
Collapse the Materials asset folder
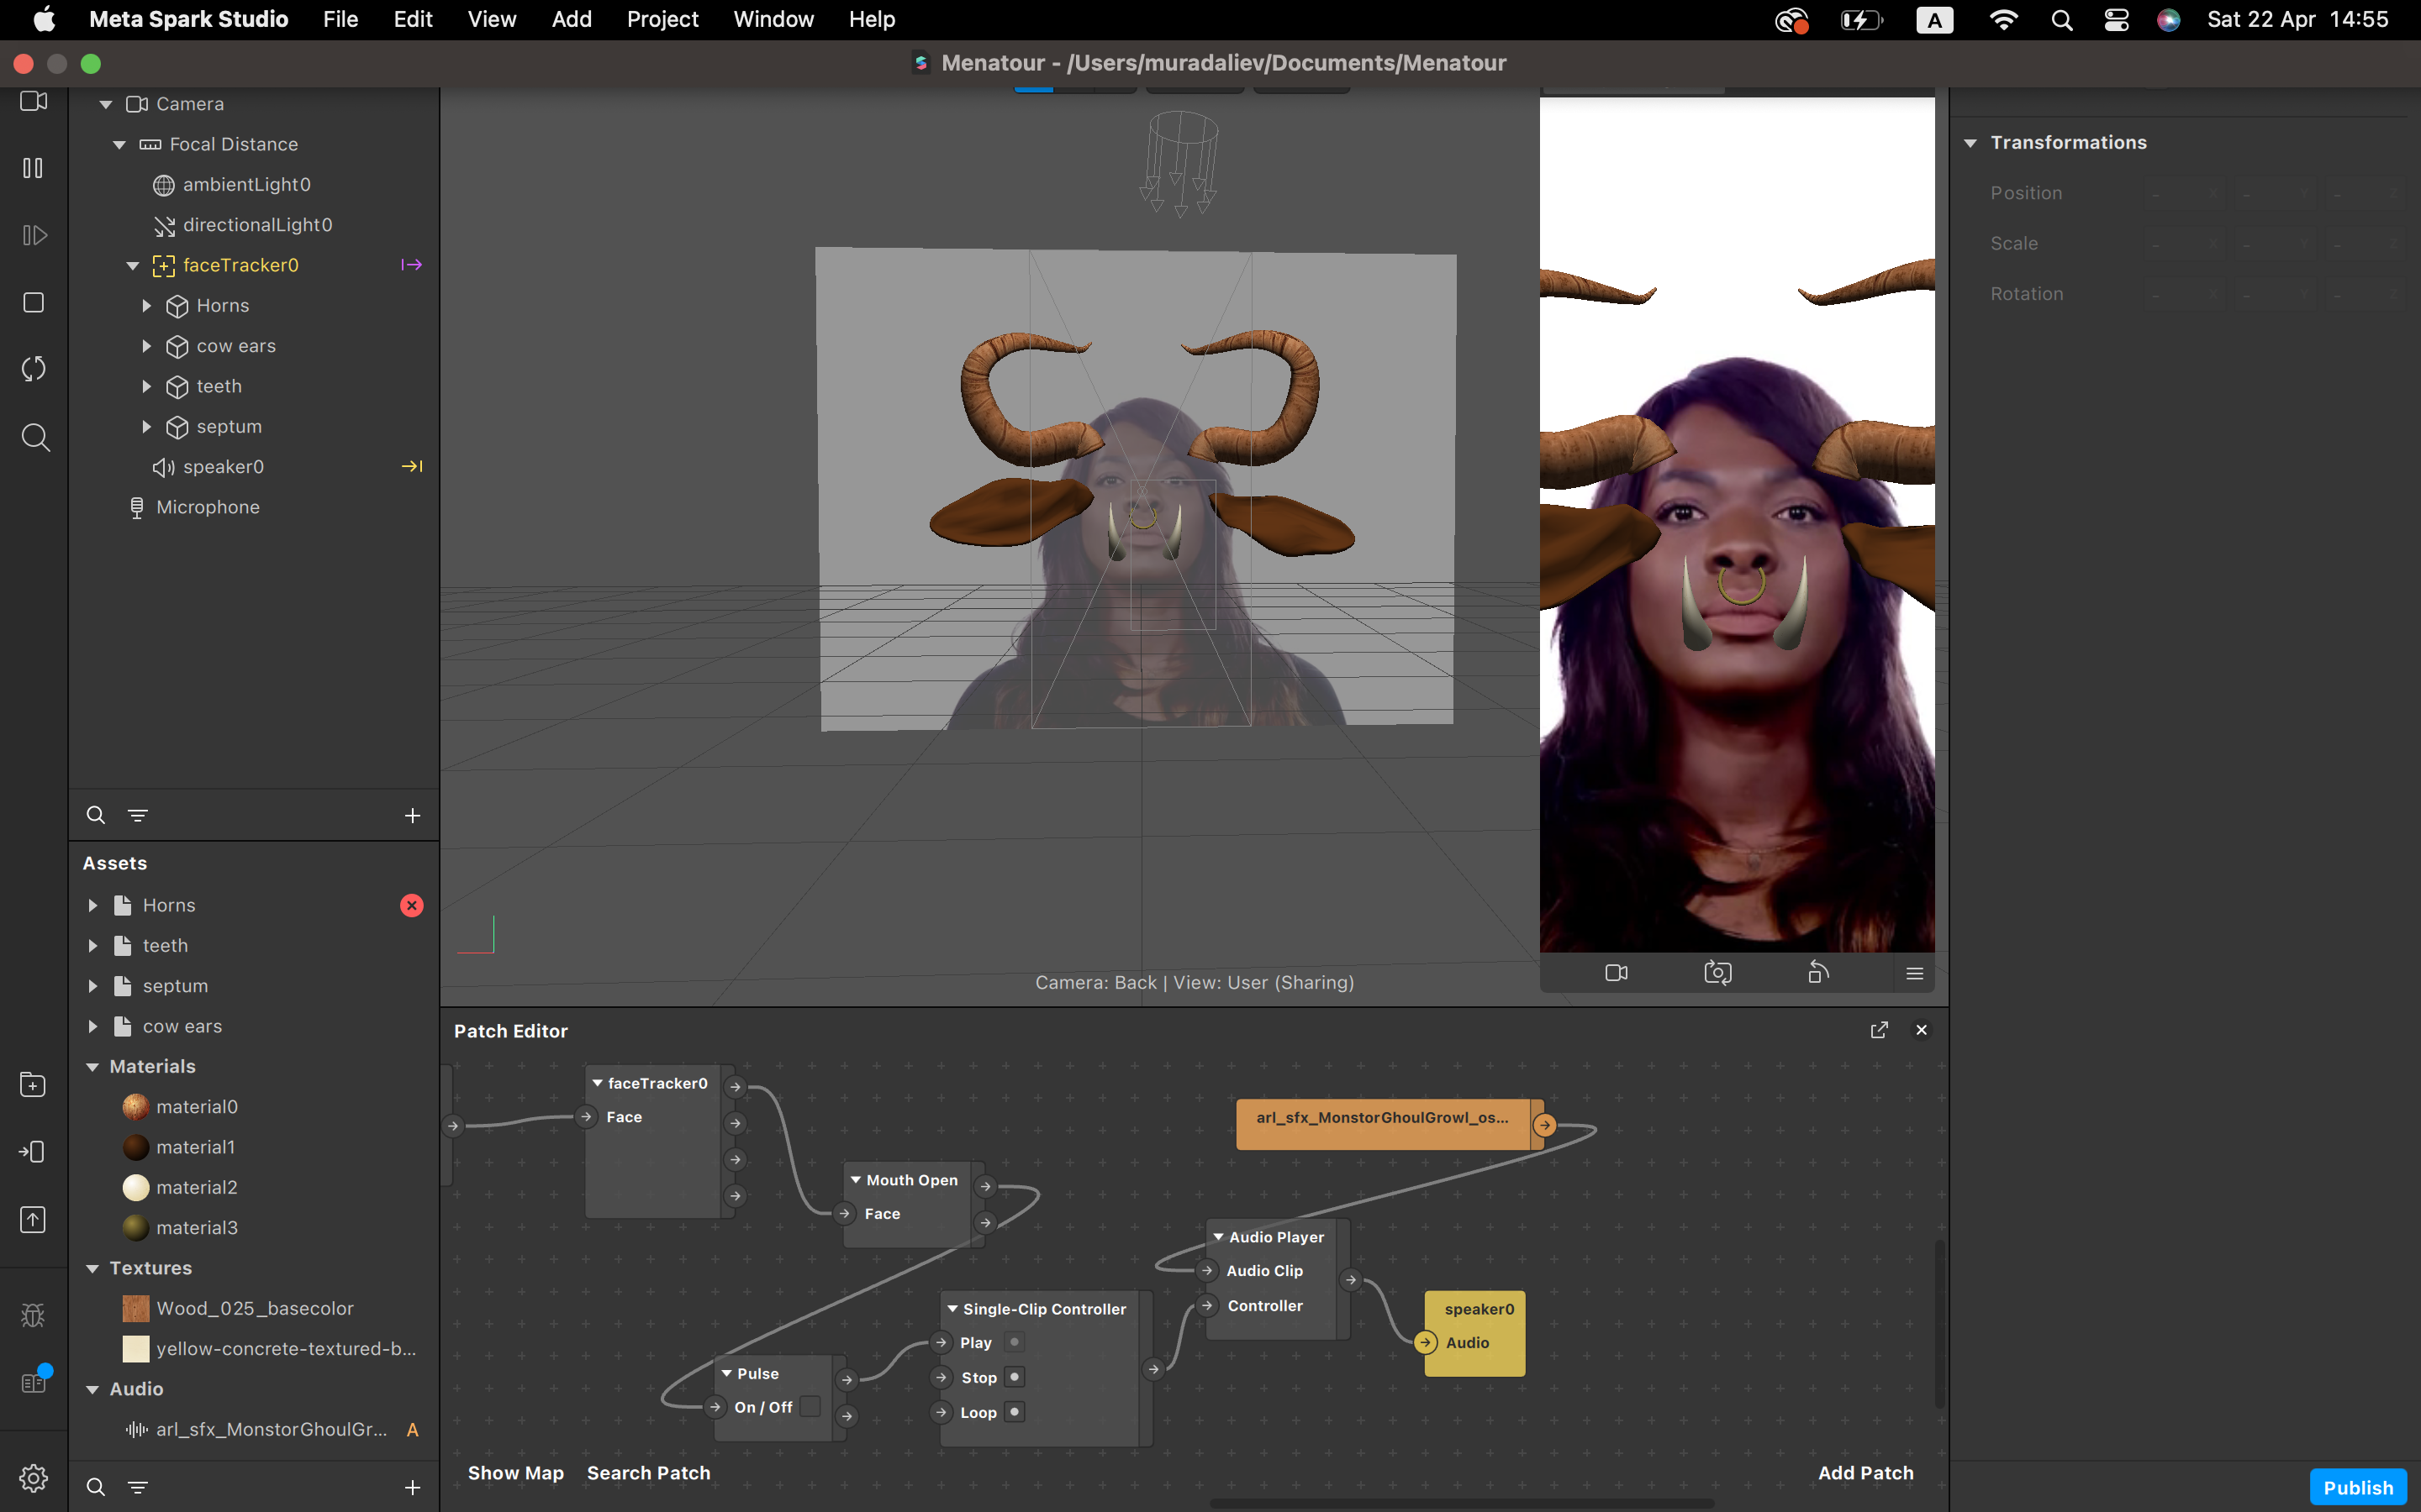click(x=92, y=1067)
